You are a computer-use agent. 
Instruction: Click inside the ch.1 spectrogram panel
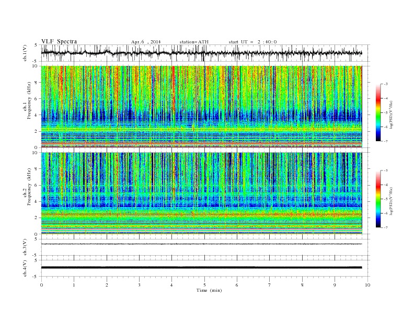201,107
